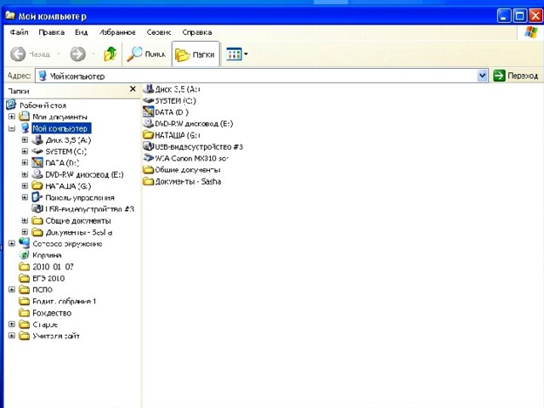
Task: Select Мой компьютер icon in tree
Action: pos(25,128)
